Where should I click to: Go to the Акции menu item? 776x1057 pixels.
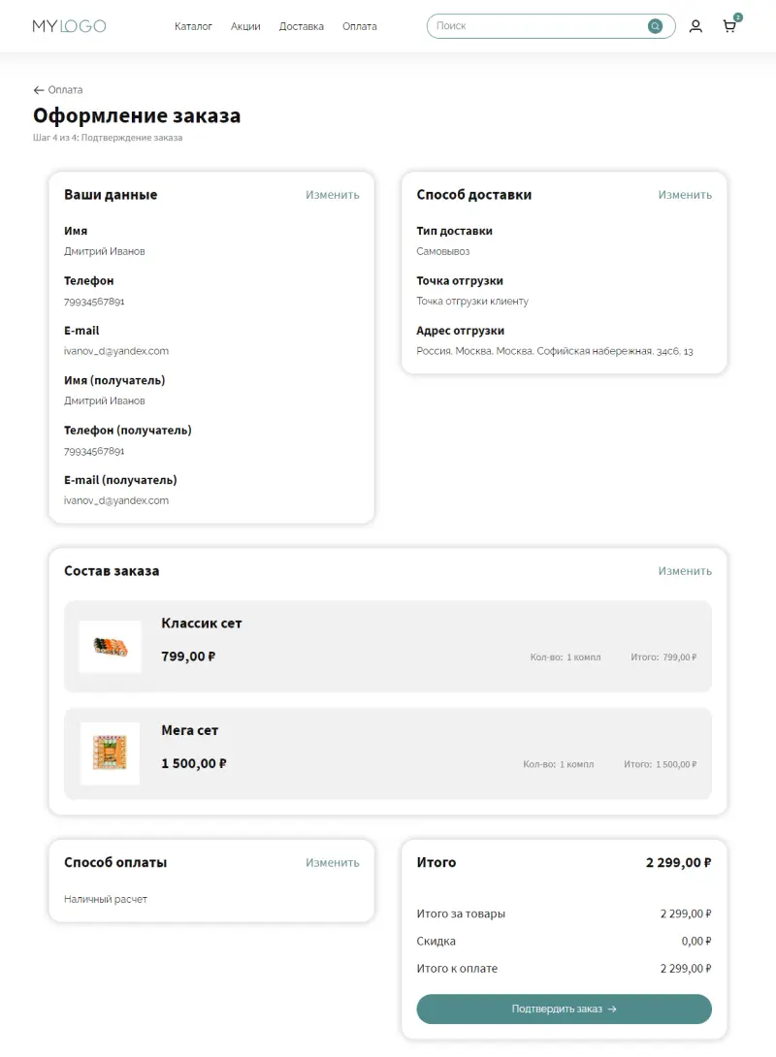[x=245, y=26]
